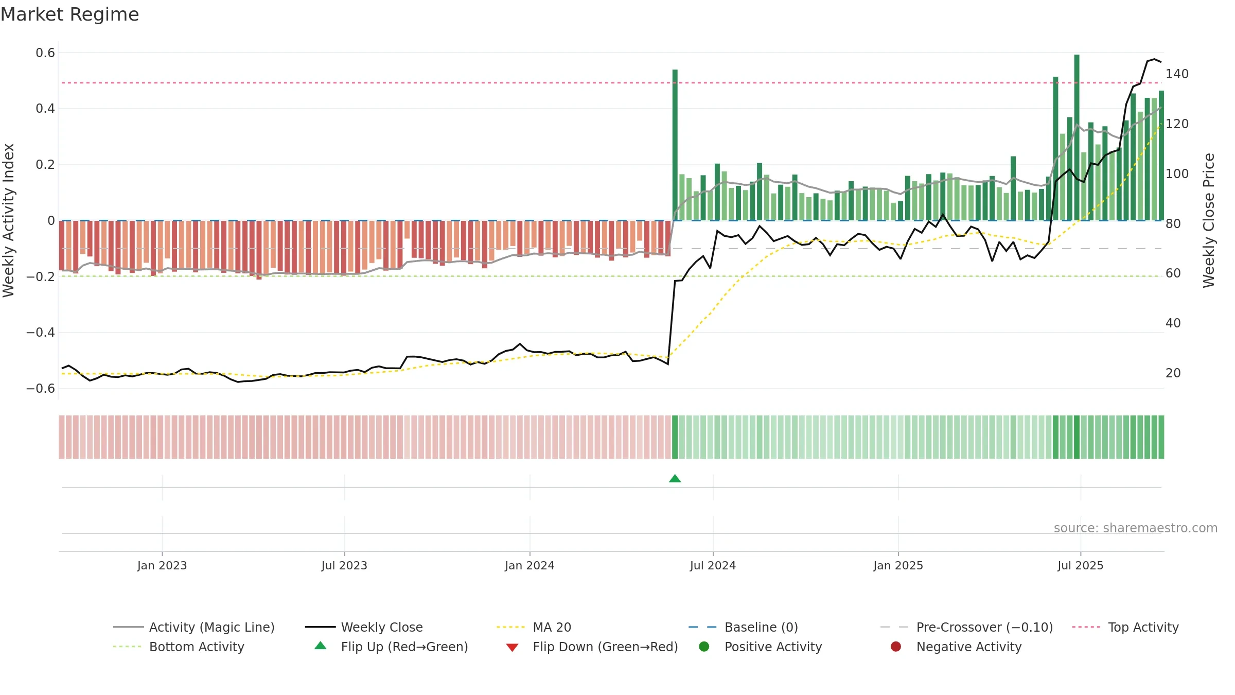Click the rightmost green cell of the regime strip
The height and width of the screenshot is (695, 1235).
pyautogui.click(x=1161, y=437)
